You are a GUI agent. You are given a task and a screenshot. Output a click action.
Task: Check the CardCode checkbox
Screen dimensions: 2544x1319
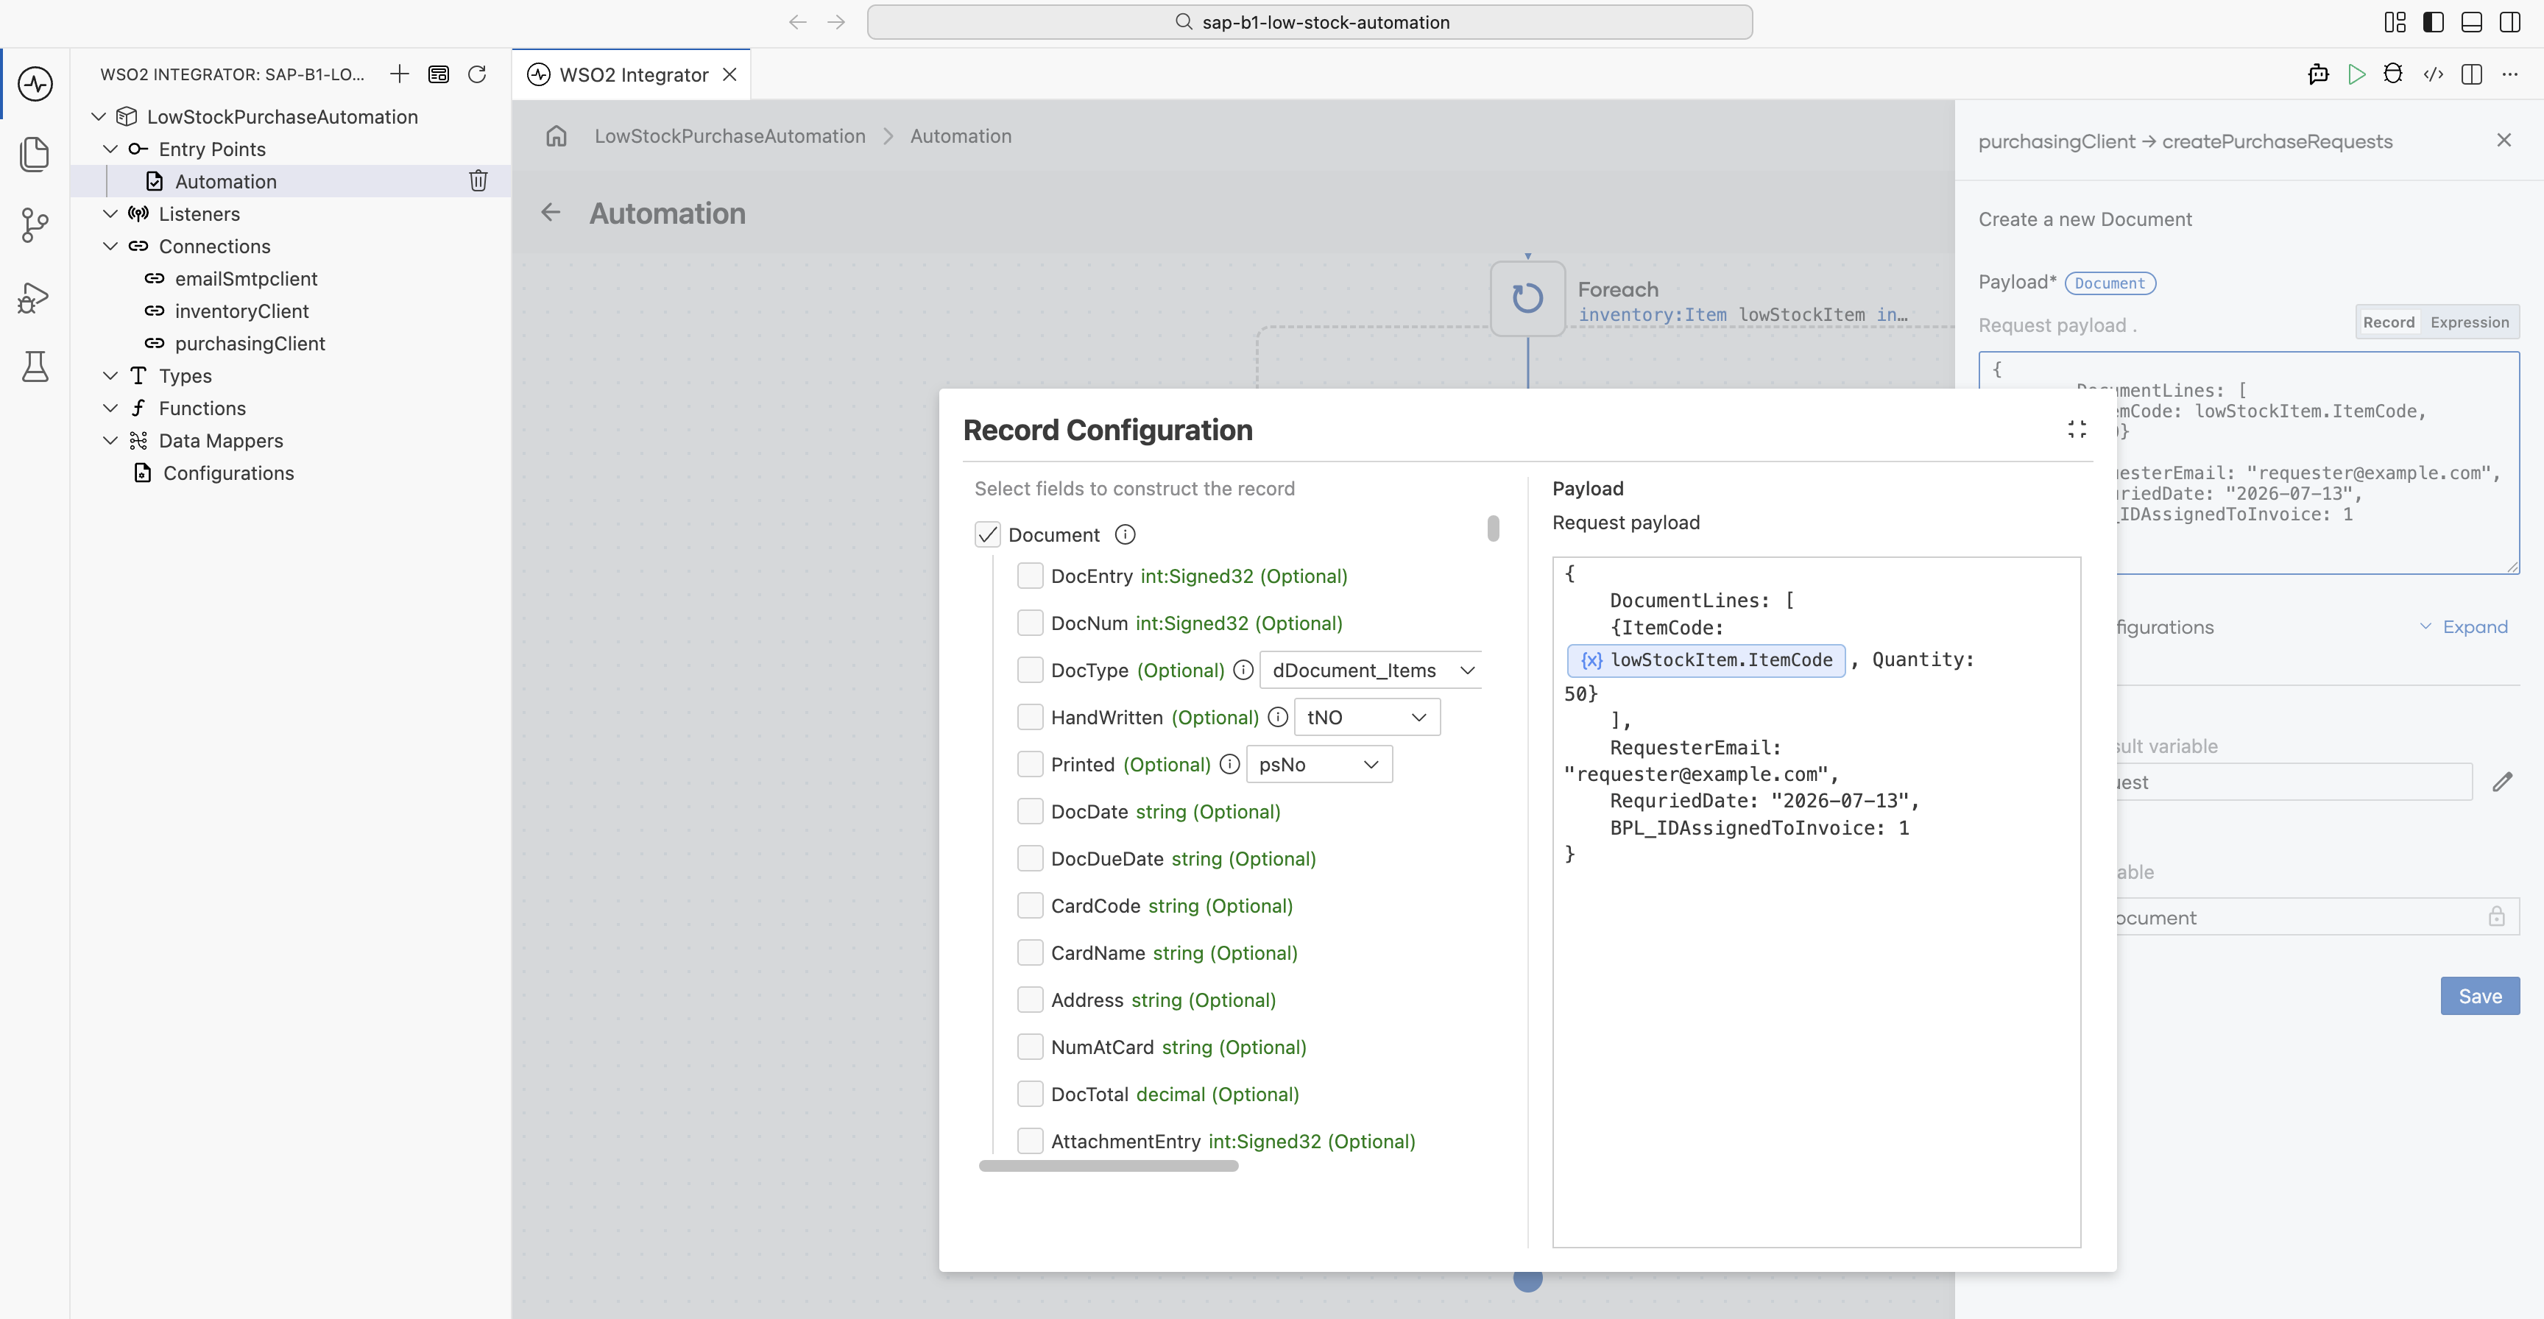pyautogui.click(x=1030, y=905)
